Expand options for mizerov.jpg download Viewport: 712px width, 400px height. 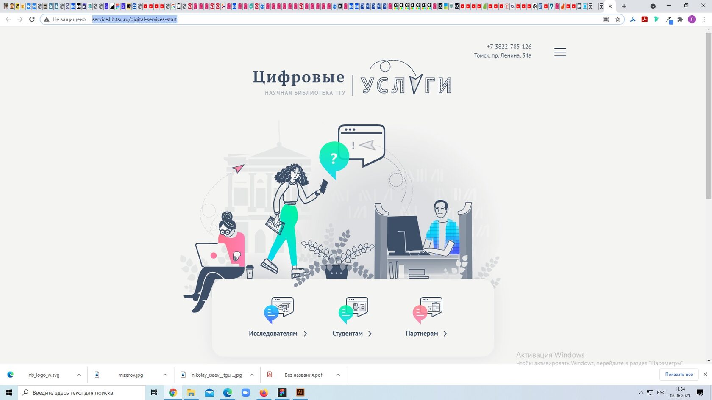point(165,375)
